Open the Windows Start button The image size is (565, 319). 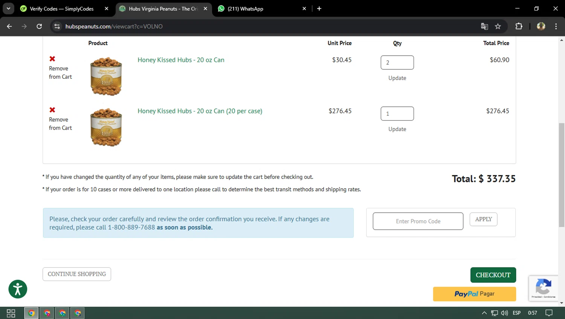[x=11, y=313]
